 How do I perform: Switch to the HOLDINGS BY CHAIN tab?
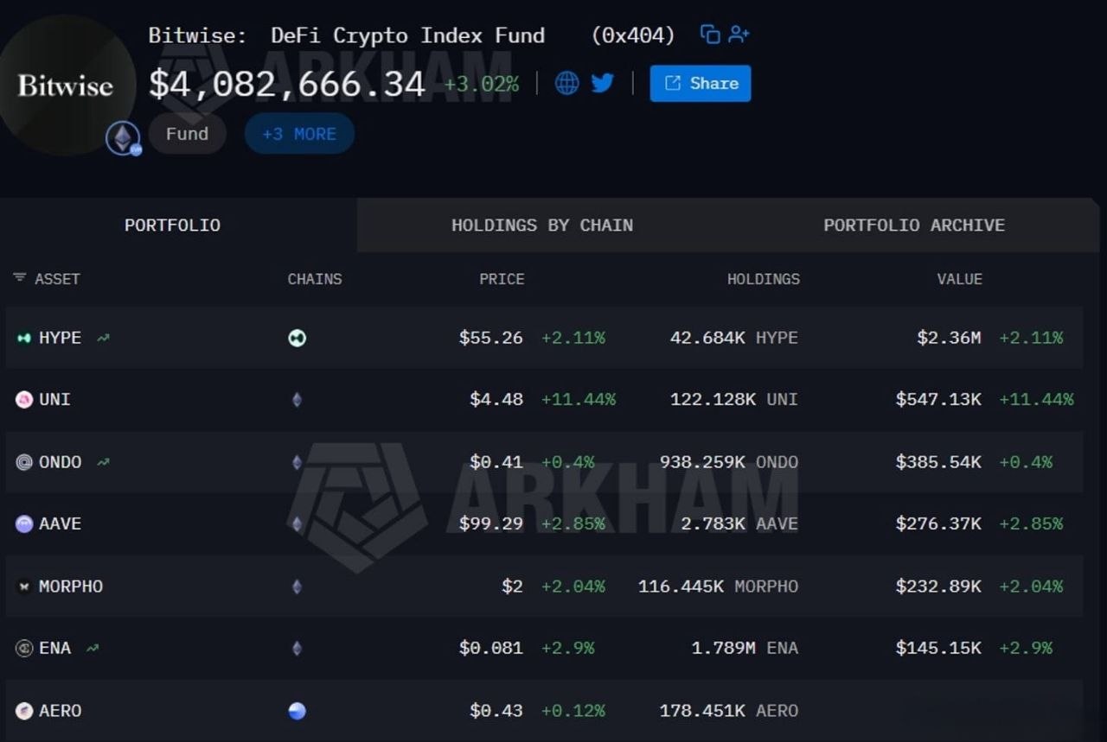542,225
